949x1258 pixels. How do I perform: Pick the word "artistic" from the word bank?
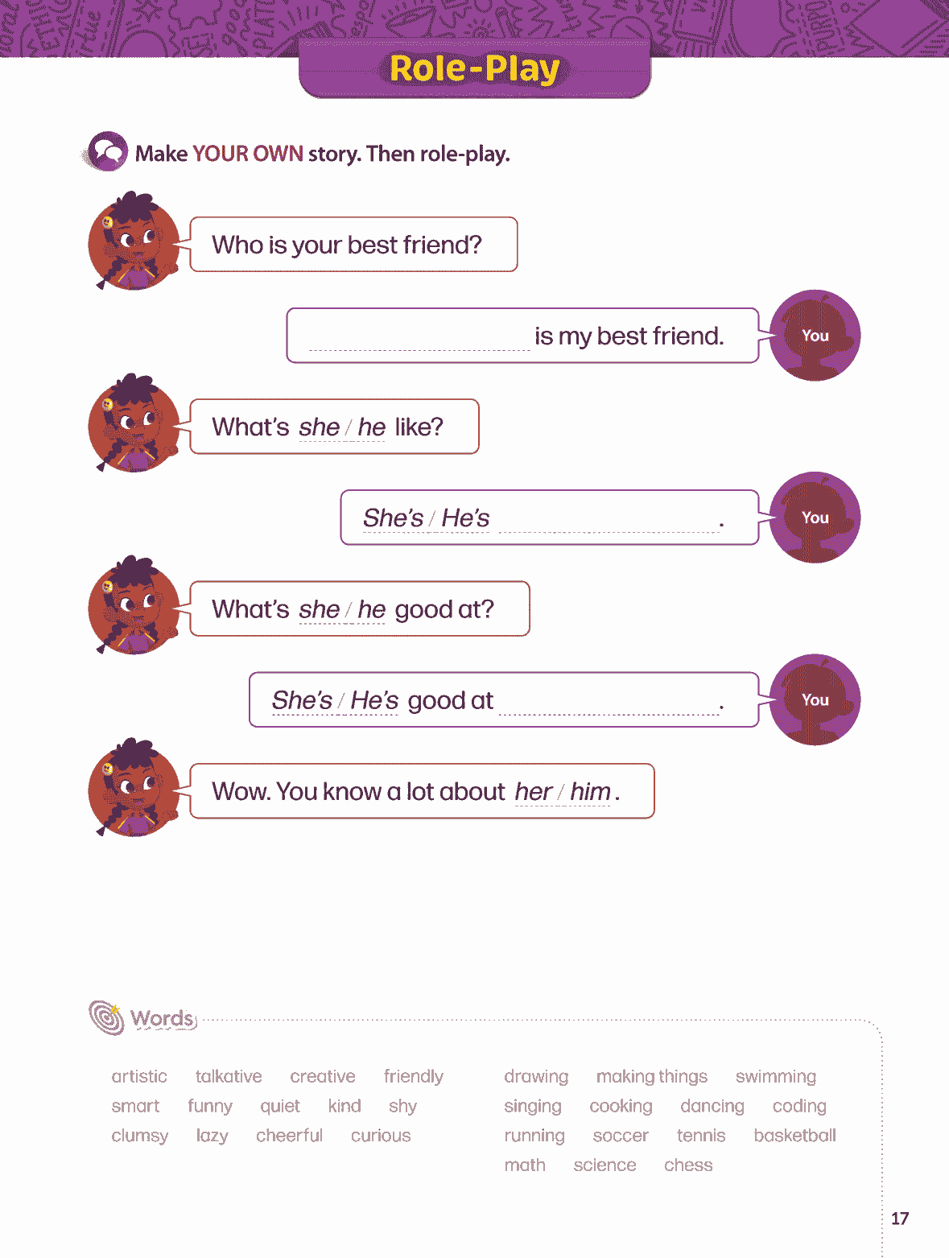click(139, 1076)
